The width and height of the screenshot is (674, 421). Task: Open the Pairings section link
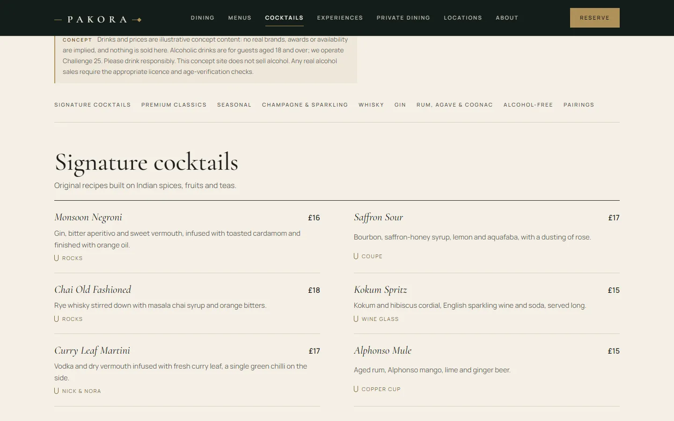[x=579, y=105]
